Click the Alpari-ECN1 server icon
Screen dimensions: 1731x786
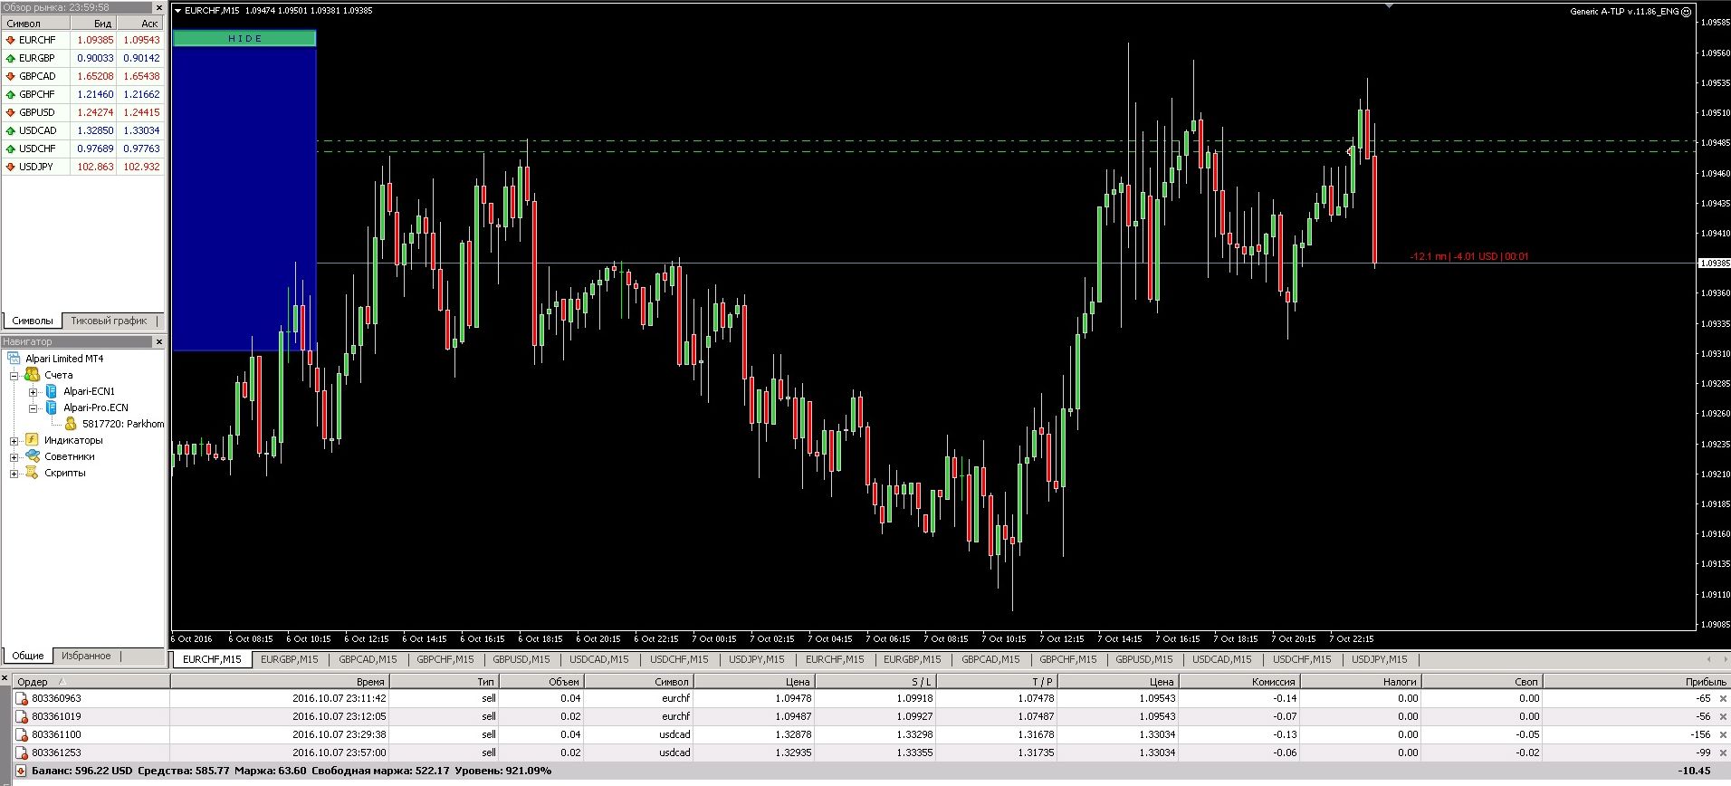click(x=52, y=391)
